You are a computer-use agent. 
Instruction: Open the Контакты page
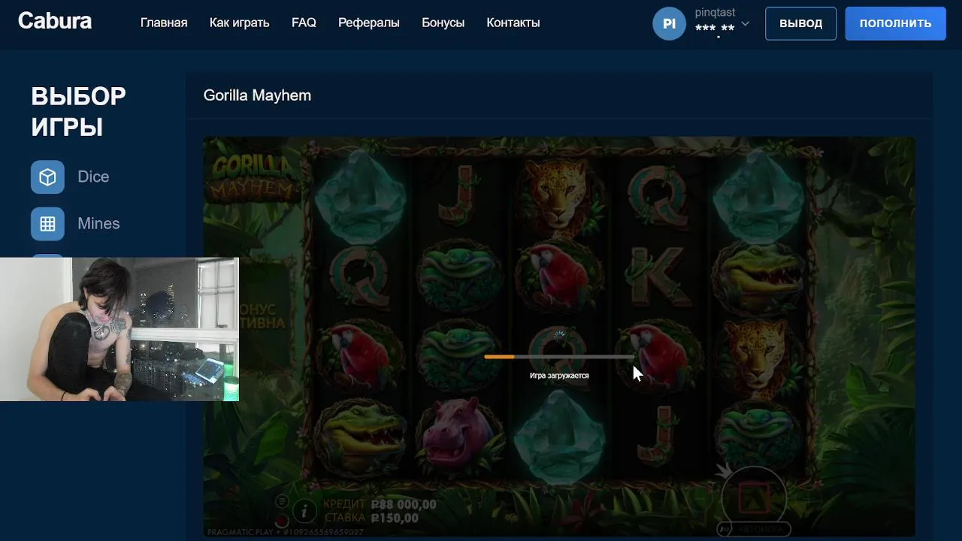point(513,23)
